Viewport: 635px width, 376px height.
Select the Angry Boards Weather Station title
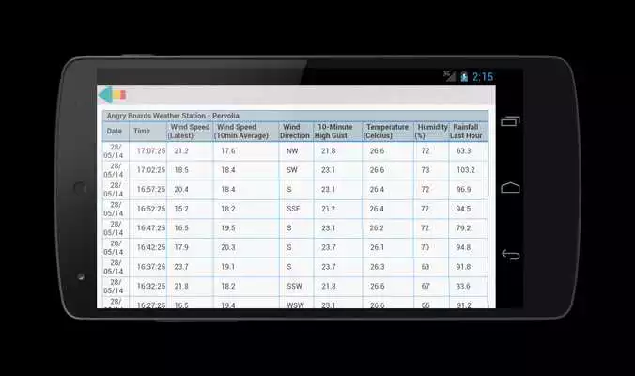173,116
